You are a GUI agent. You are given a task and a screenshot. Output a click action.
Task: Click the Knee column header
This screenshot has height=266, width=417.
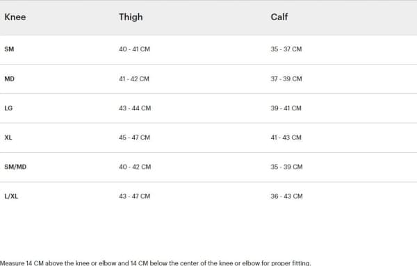(15, 17)
